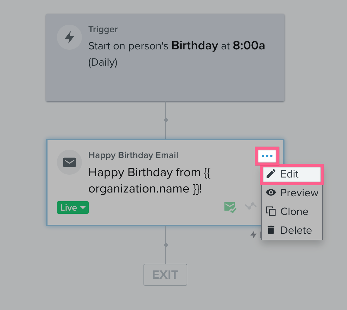Open the three-dot menu on Happy Birthday Email

(267, 156)
